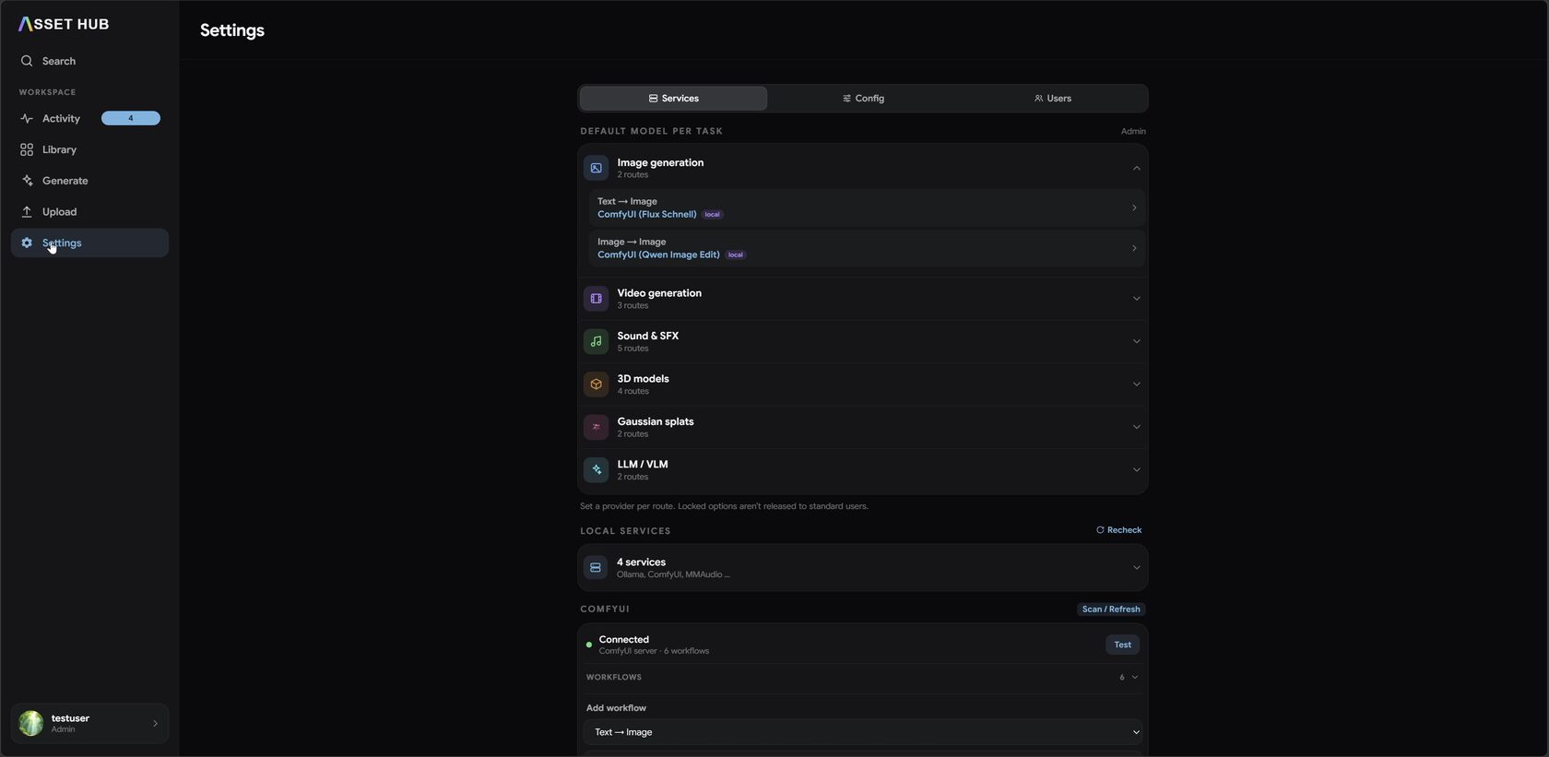This screenshot has height=757, width=1549.
Task: Select Settings in the sidebar
Action: pos(89,242)
